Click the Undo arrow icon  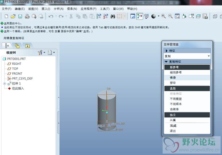[x=51, y=16]
